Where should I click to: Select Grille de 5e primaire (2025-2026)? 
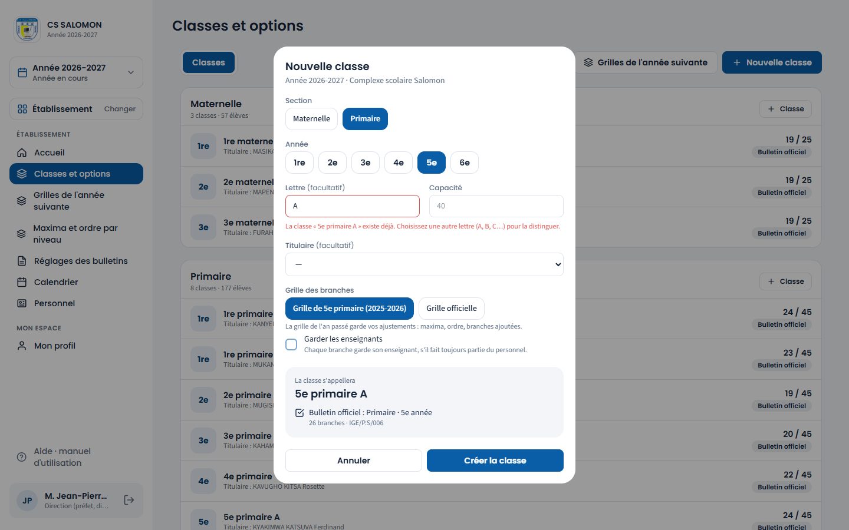[350, 309]
